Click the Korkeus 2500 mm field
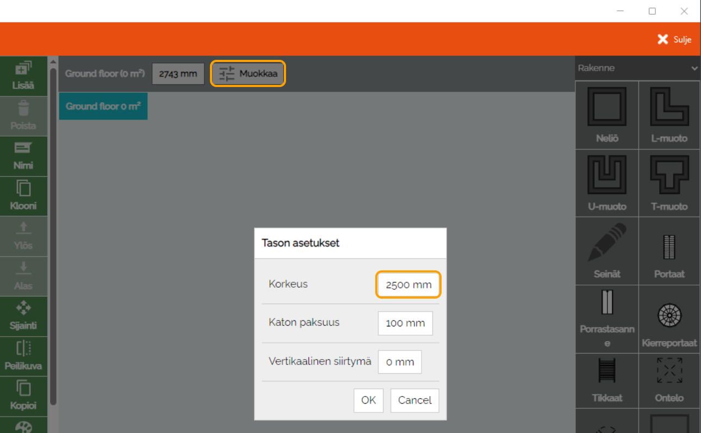 point(408,284)
